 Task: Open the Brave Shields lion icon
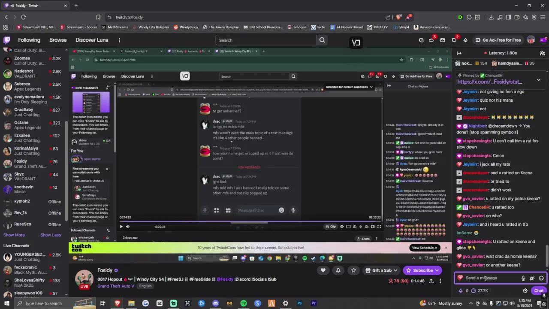[398, 17]
